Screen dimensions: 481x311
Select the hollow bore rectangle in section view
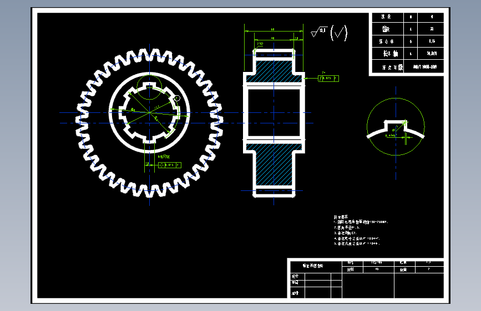pyautogui.click(x=274, y=113)
